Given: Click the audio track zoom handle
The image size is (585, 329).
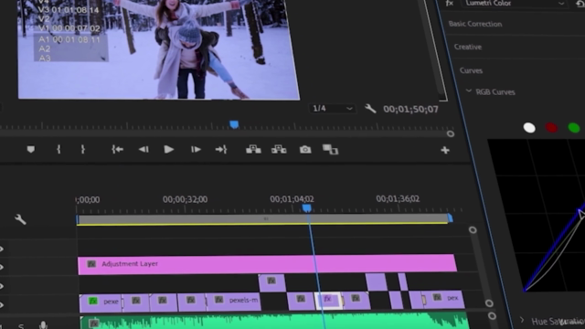Looking at the screenshot, I should 492,316.
